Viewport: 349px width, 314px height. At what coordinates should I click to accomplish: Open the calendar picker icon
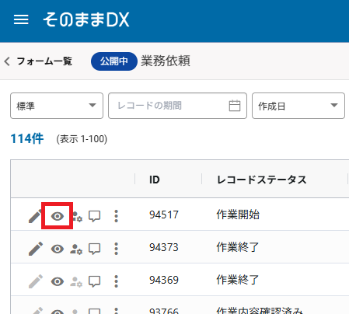coord(235,106)
